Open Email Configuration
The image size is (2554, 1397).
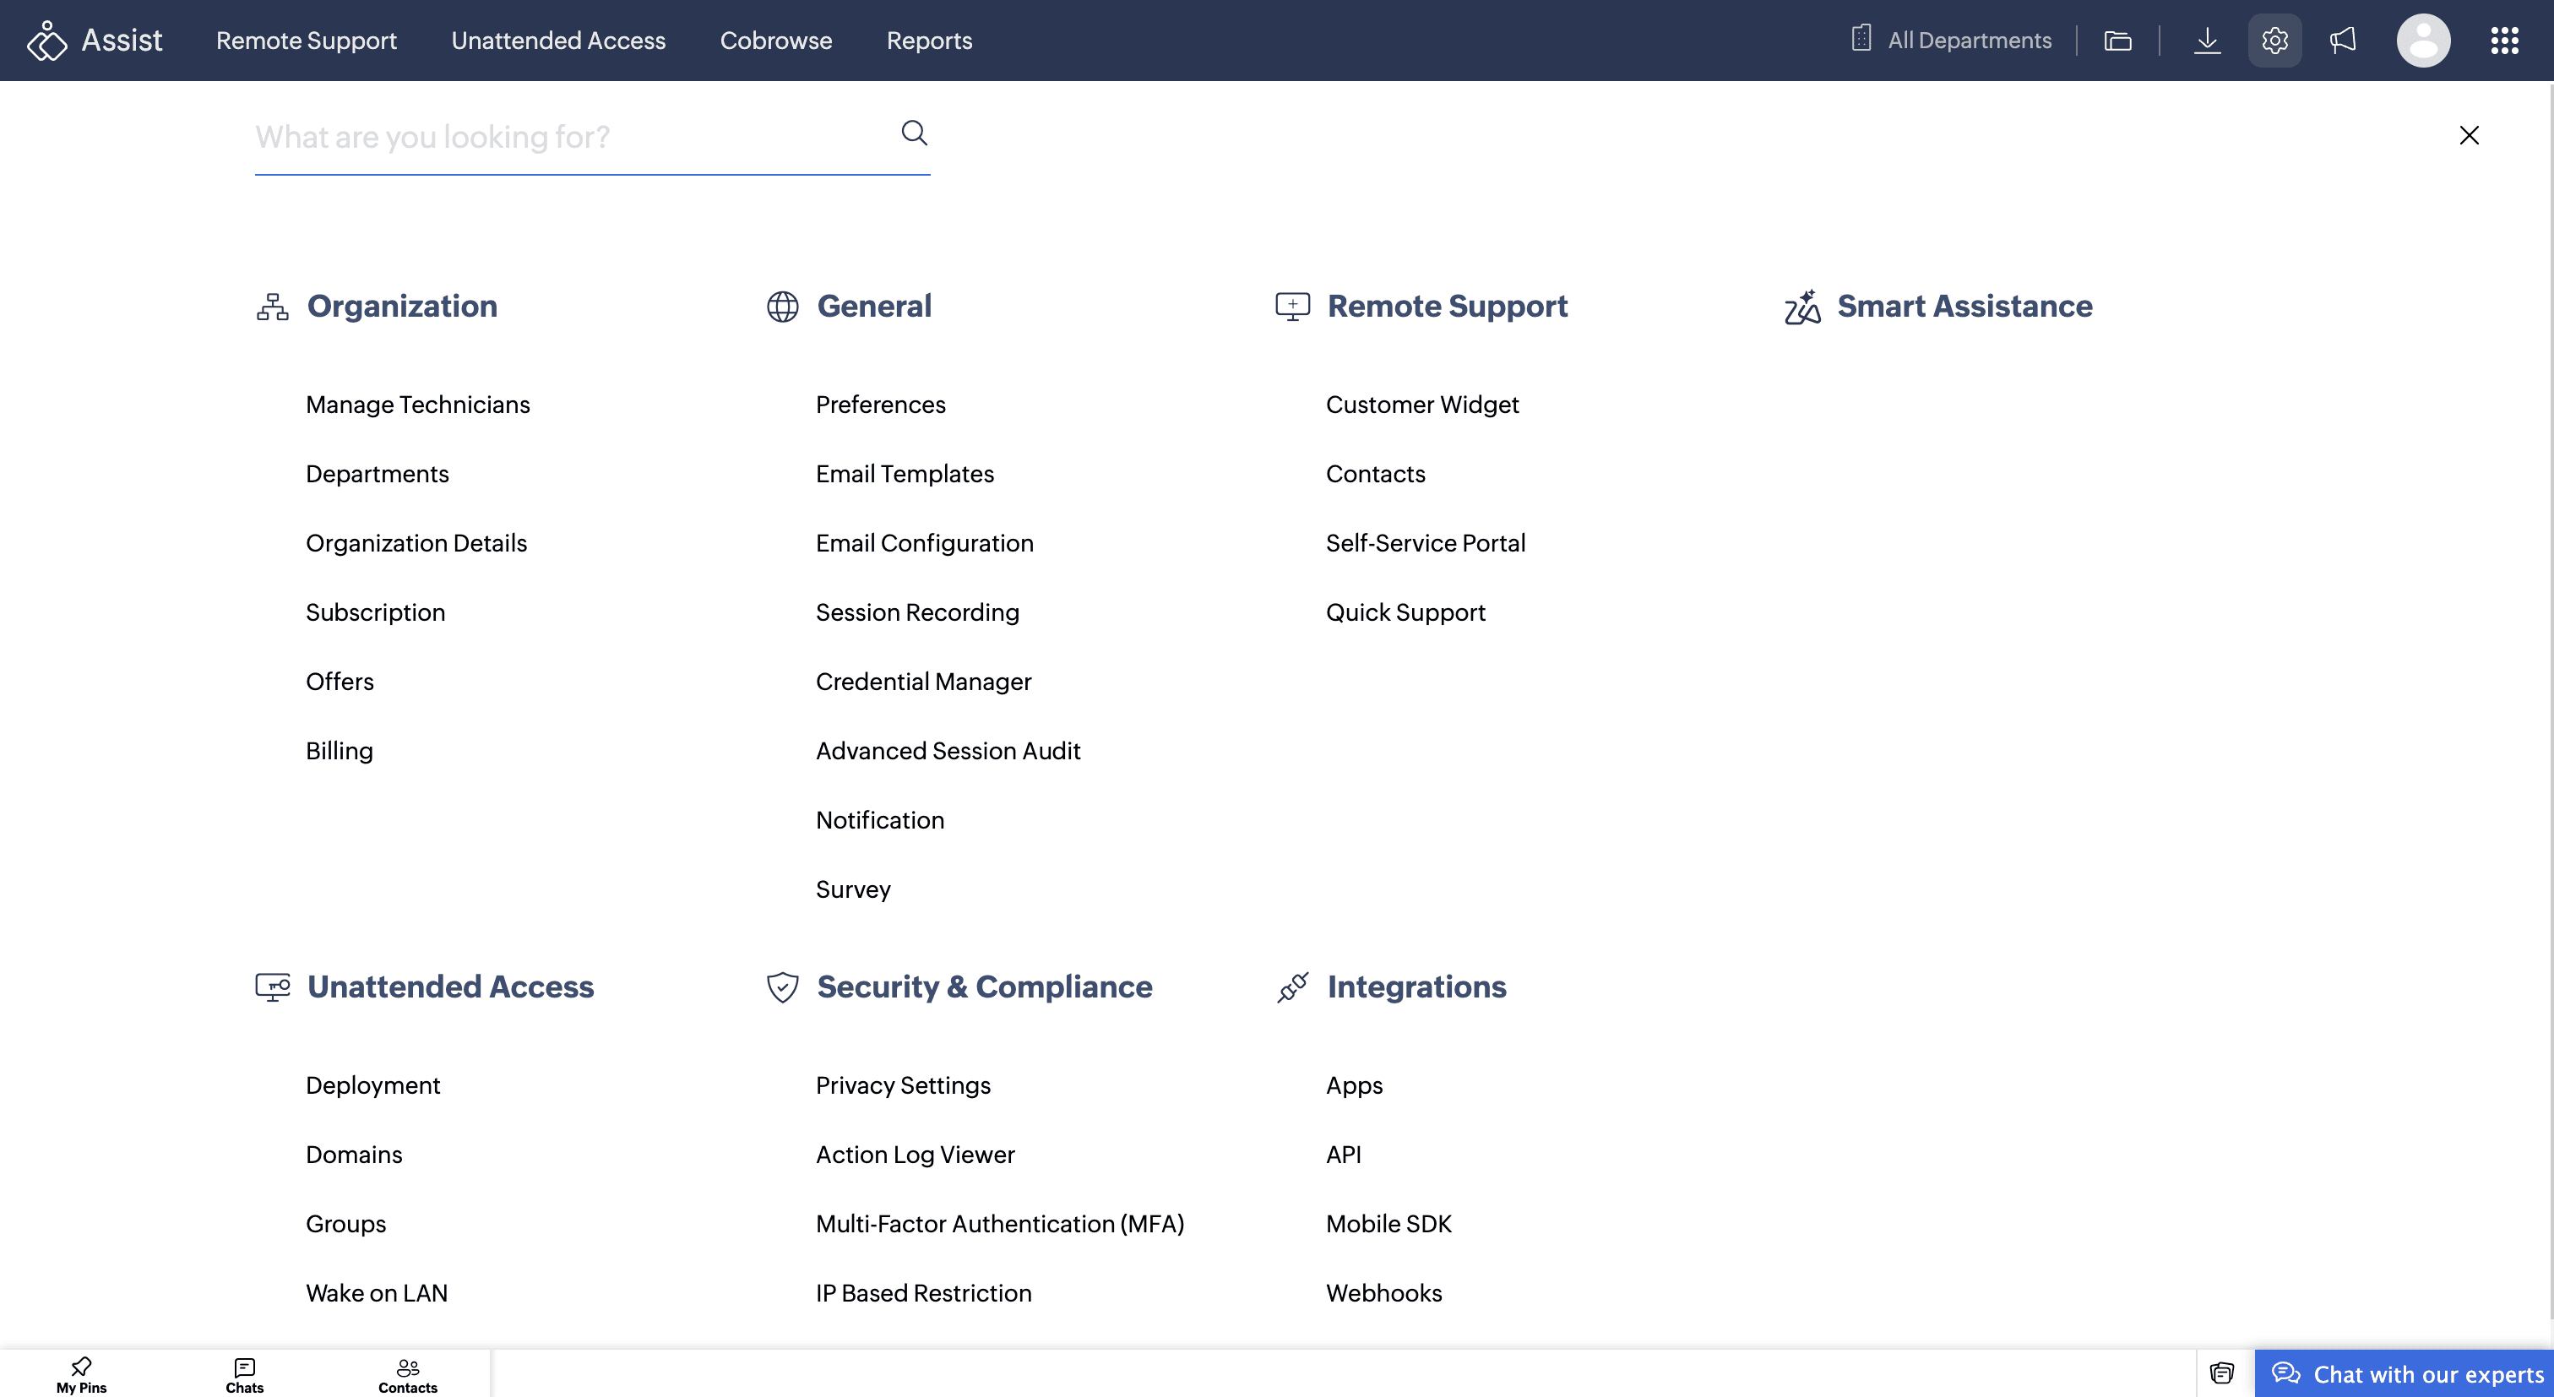click(924, 543)
